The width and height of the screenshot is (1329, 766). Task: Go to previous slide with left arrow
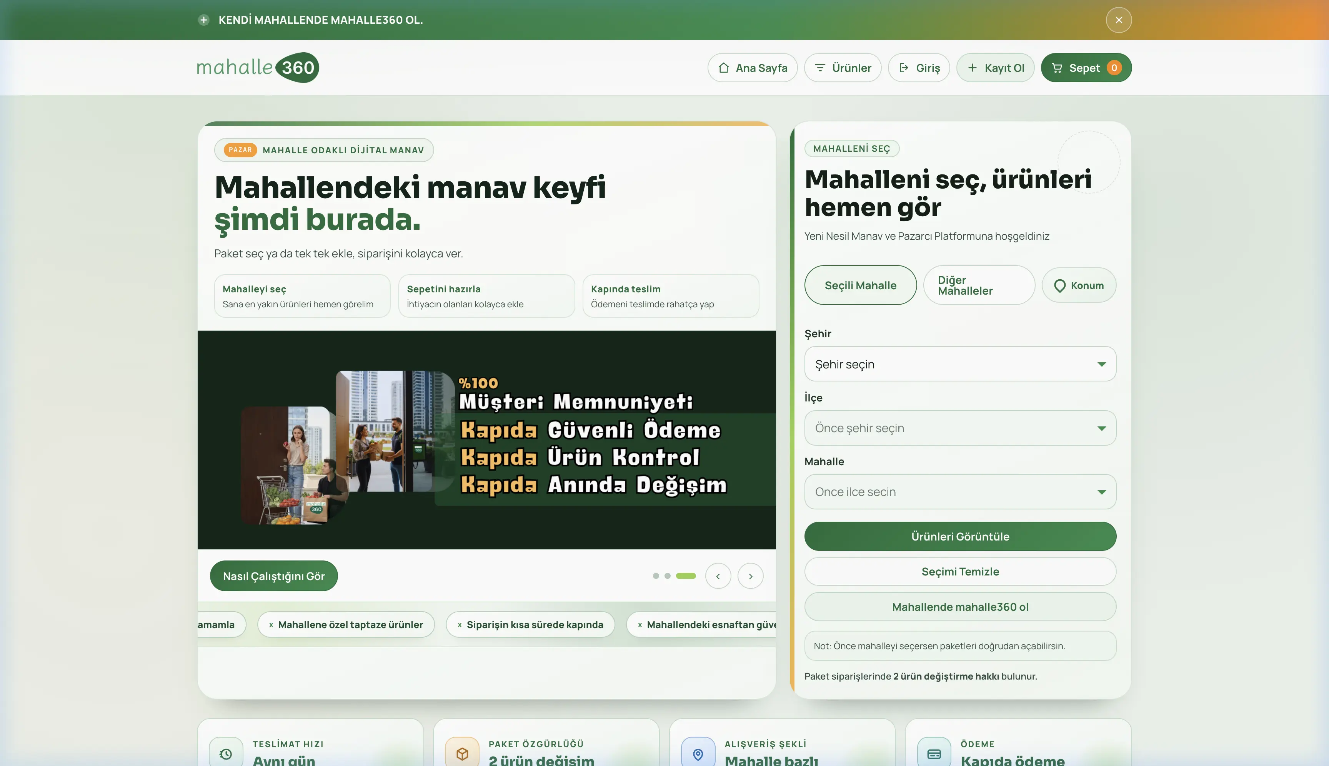pyautogui.click(x=718, y=576)
